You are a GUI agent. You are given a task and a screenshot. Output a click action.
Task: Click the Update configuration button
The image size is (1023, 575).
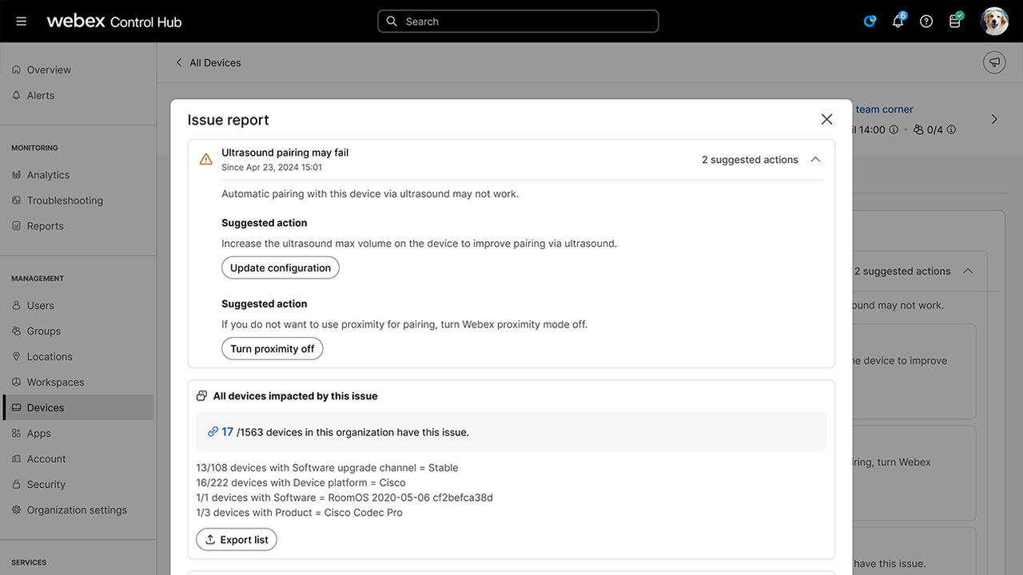(x=280, y=268)
